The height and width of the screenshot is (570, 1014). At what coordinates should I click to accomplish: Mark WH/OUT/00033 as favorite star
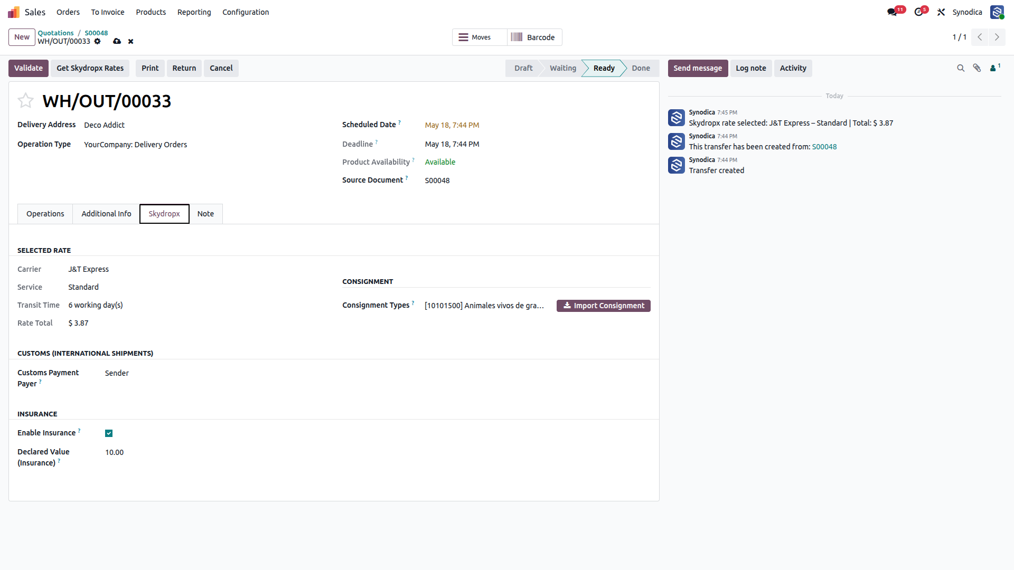tap(25, 100)
